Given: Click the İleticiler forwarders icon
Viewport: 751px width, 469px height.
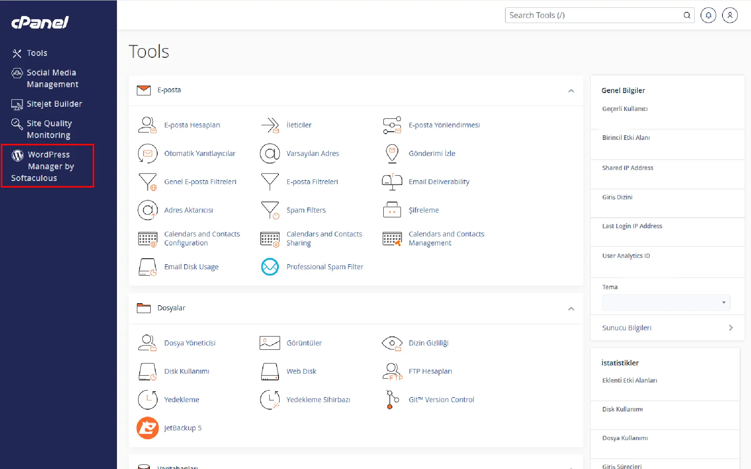Looking at the screenshot, I should (270, 125).
